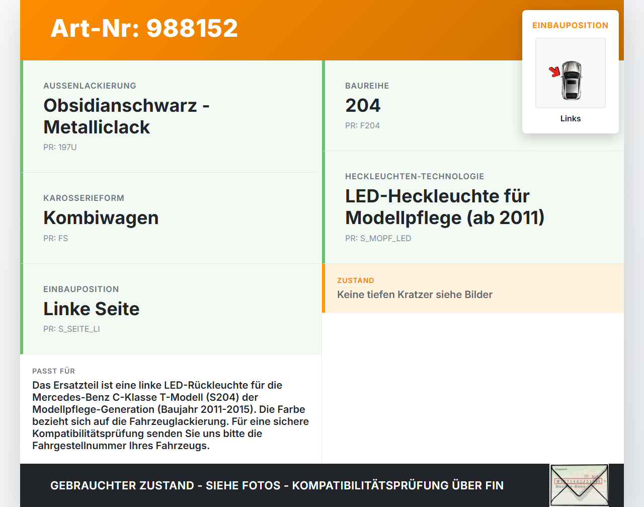Click the Zustand note 'Keine tiefen Kratzer siehe Bilder'
The height and width of the screenshot is (507, 644).
click(x=415, y=295)
